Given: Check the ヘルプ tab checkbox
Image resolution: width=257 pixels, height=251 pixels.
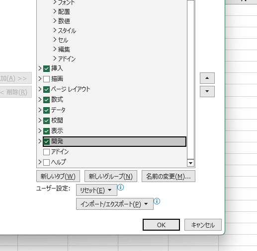Looking at the screenshot, I should pos(46,162).
